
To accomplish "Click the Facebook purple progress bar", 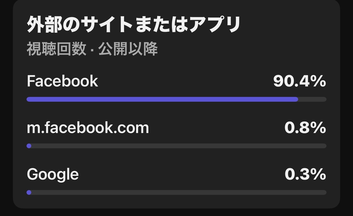I will tap(162, 99).
